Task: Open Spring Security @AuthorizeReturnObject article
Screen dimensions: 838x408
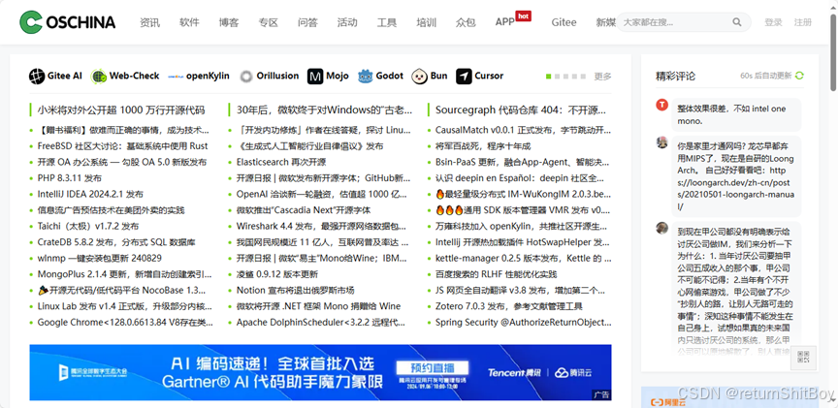Action: [x=523, y=322]
